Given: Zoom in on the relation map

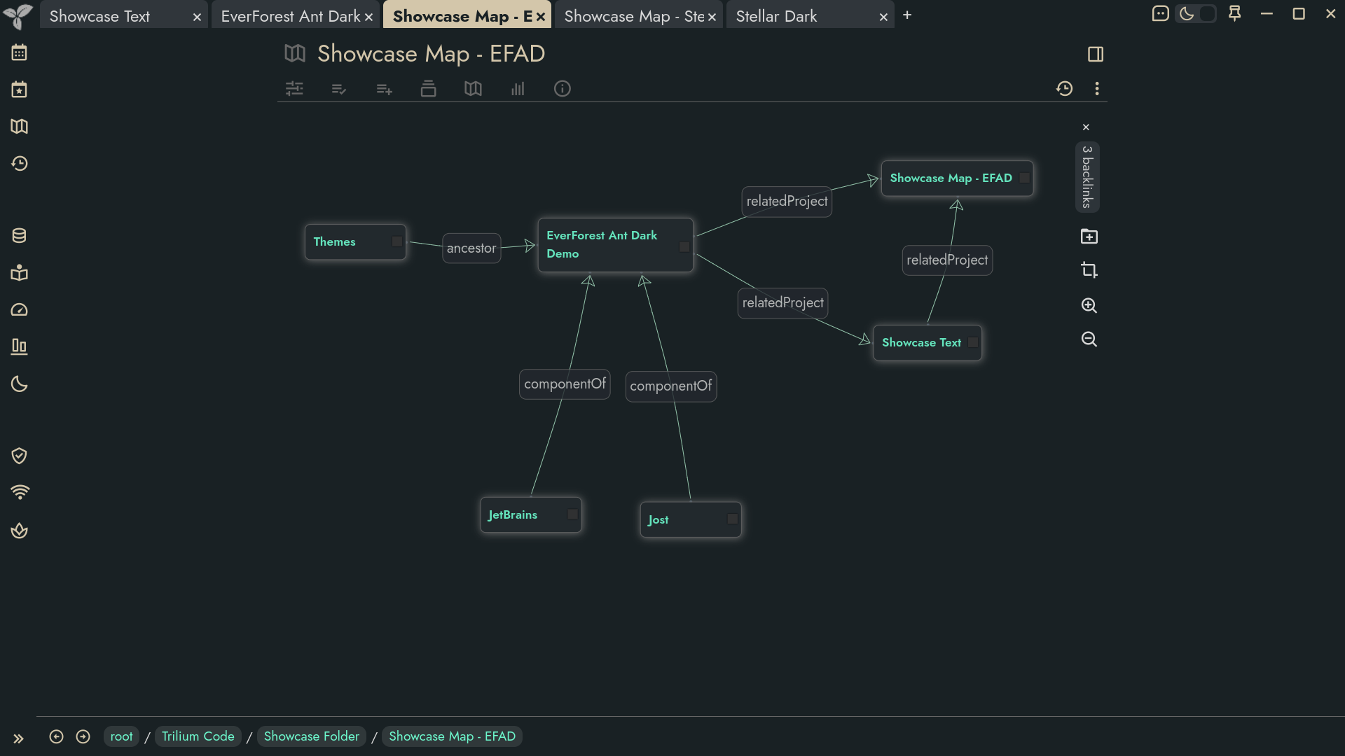Looking at the screenshot, I should click(1089, 305).
